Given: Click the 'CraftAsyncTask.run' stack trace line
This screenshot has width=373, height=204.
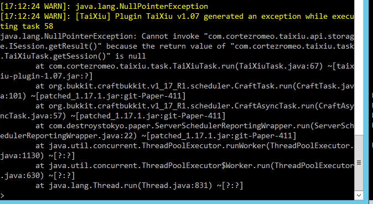Looking at the screenshot, I should [195, 106].
